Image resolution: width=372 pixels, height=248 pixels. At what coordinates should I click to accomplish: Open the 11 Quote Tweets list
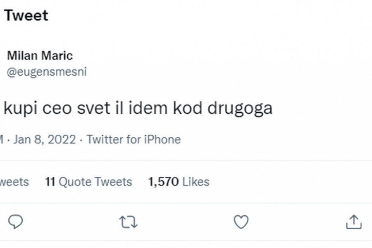[x=88, y=182]
